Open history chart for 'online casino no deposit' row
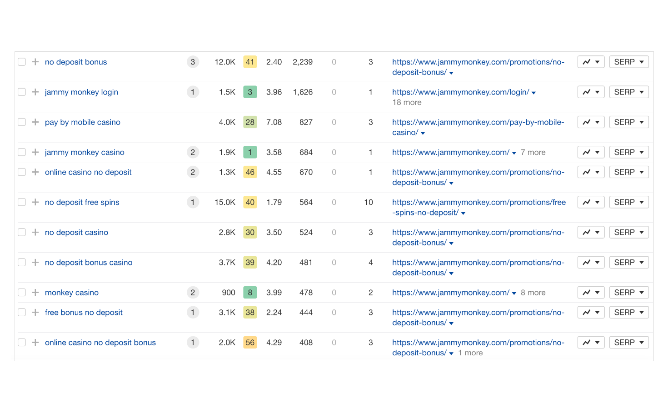 pyautogui.click(x=591, y=172)
